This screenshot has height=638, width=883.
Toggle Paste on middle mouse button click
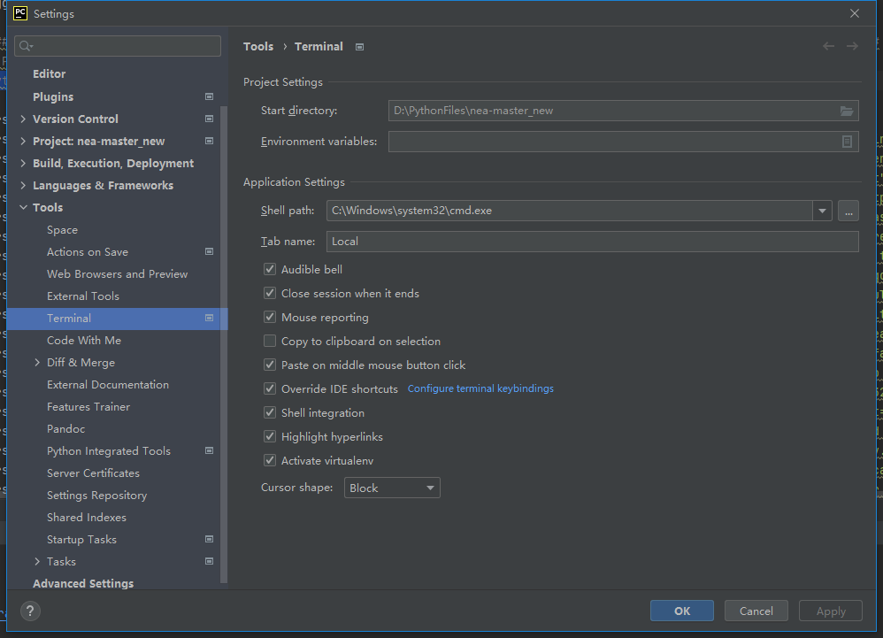coord(270,365)
